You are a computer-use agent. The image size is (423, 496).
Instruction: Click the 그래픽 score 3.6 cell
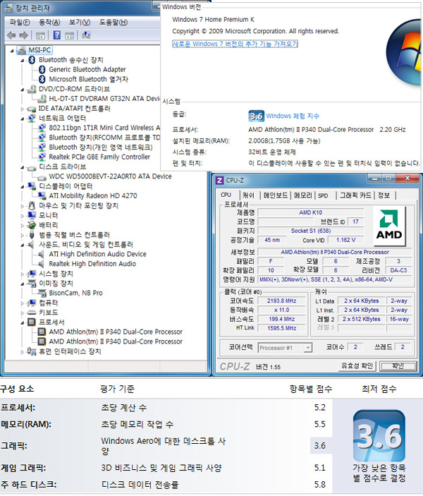pyautogui.click(x=319, y=446)
